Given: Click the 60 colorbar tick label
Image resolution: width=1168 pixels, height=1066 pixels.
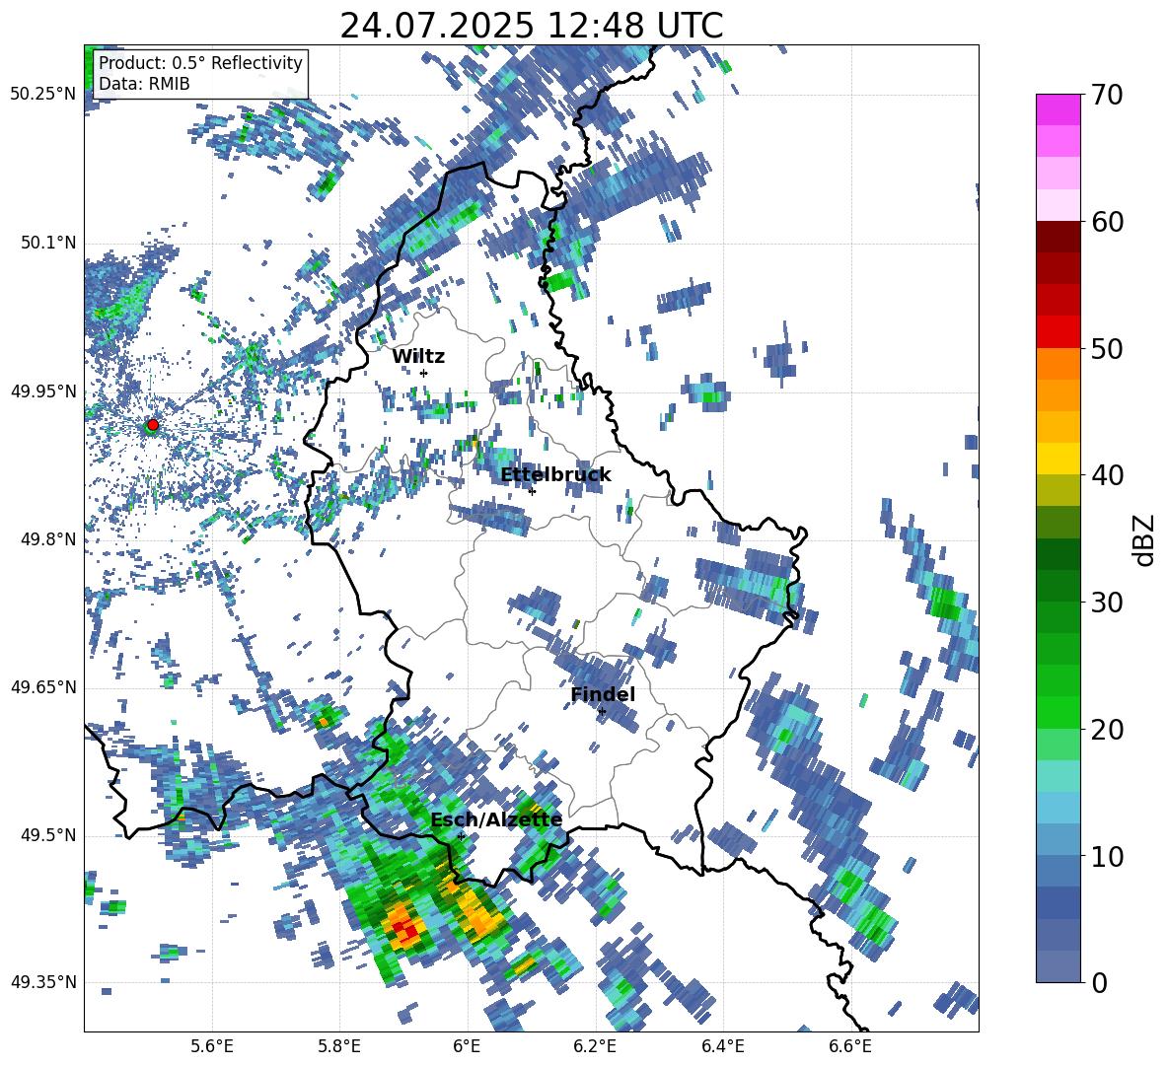Looking at the screenshot, I should point(1106,222).
